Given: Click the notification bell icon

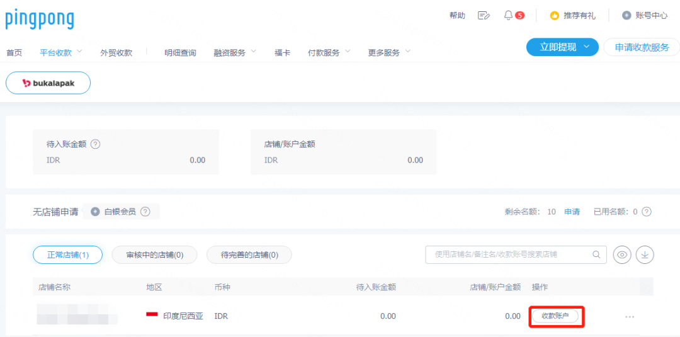Looking at the screenshot, I should (x=508, y=15).
